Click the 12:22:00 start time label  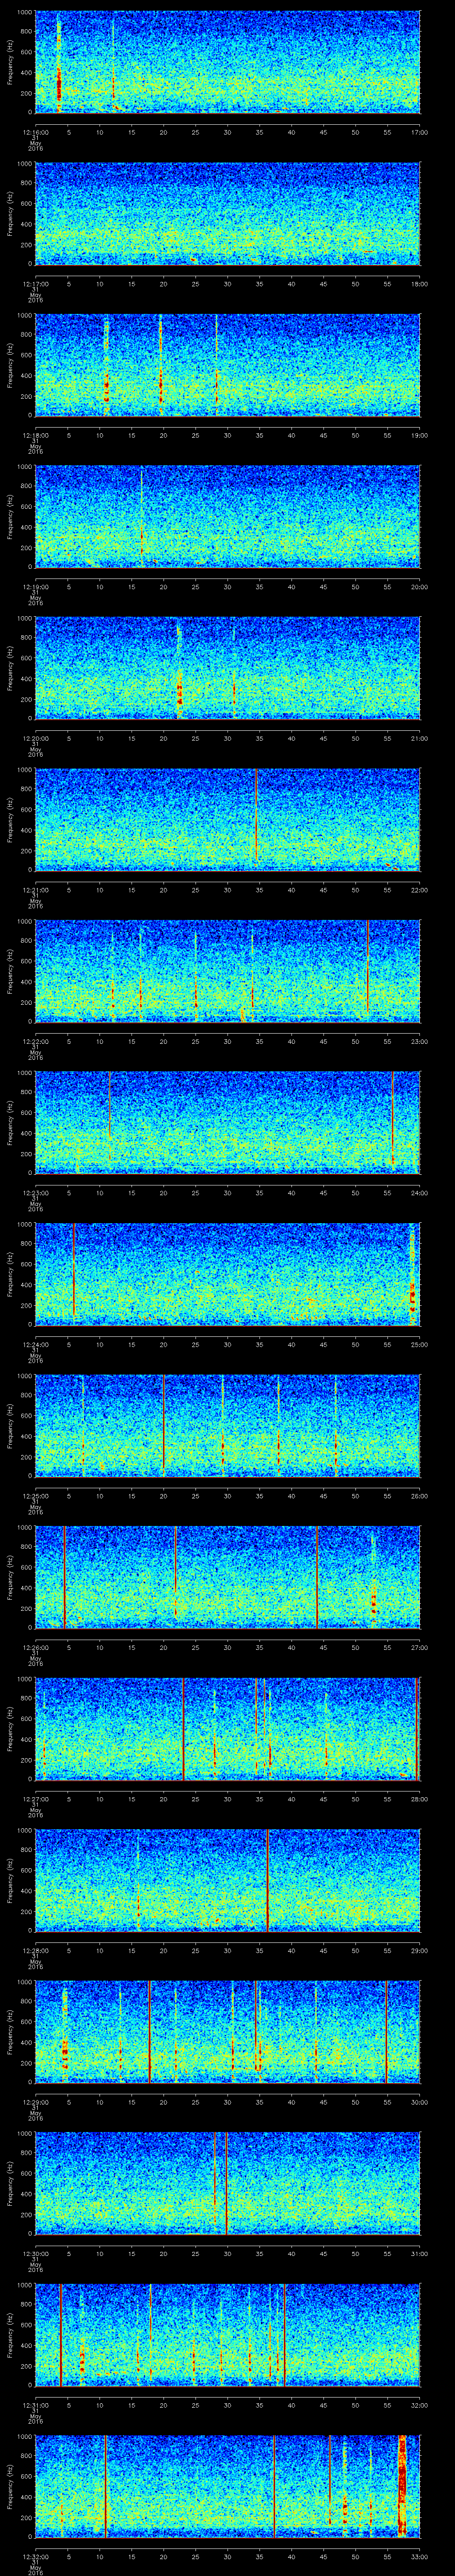tap(36, 1041)
